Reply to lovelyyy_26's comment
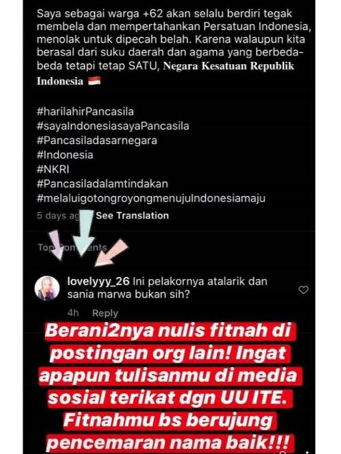 pos(105,313)
